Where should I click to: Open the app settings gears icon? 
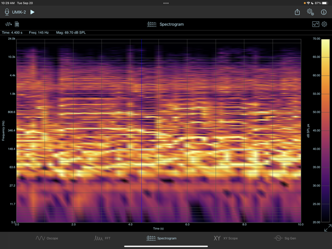pos(310,12)
